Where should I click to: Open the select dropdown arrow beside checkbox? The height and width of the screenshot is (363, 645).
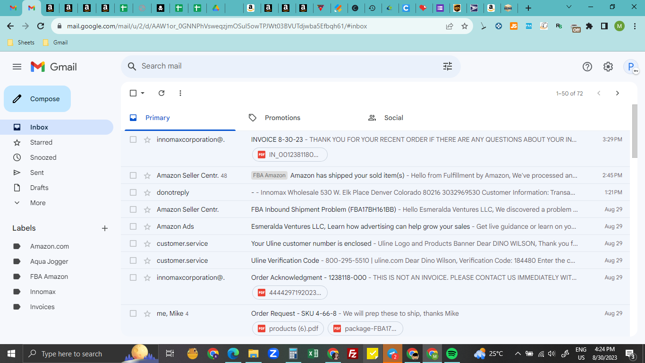coord(143,93)
